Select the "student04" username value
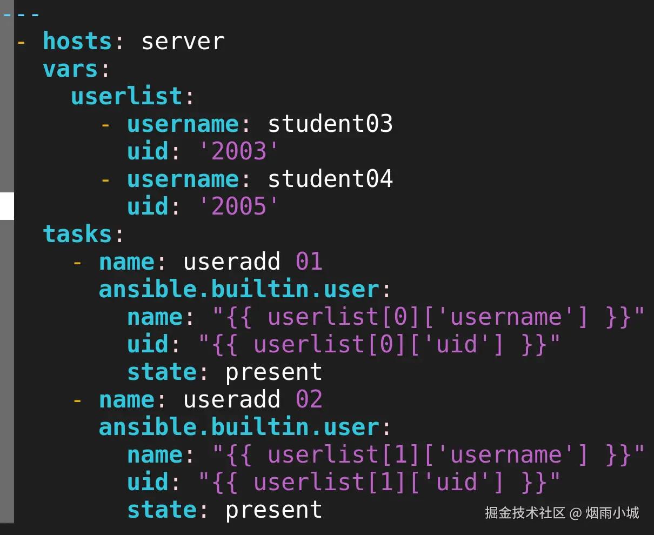Image resolution: width=654 pixels, height=535 pixels. [x=330, y=179]
